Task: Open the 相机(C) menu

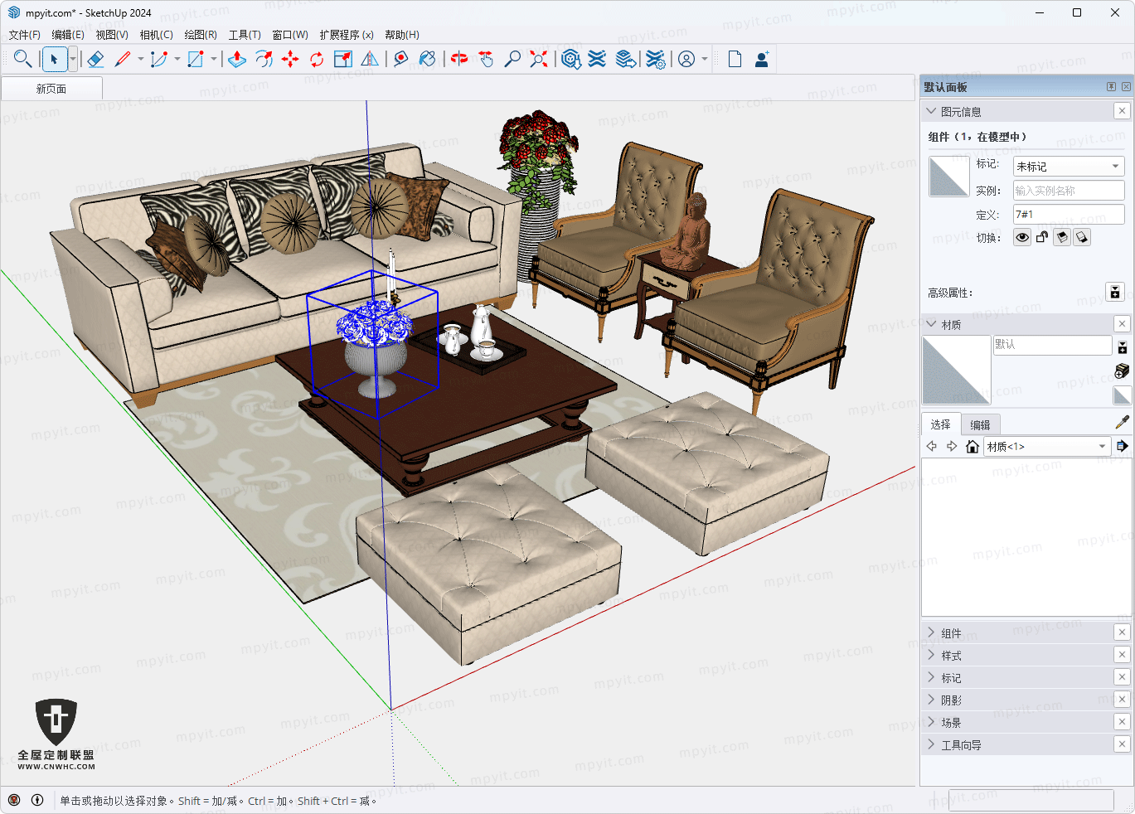Action: click(x=156, y=35)
